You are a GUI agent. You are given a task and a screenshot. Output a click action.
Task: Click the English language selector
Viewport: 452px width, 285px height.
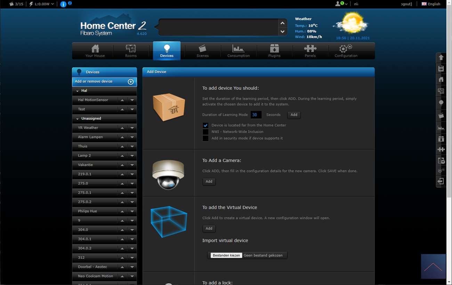pyautogui.click(x=431, y=4)
